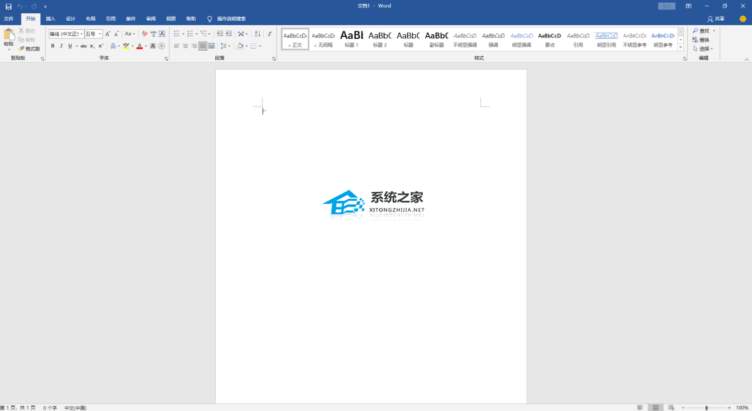Click the Sort A-Z icon
This screenshot has width=752, height=411.
click(x=258, y=34)
